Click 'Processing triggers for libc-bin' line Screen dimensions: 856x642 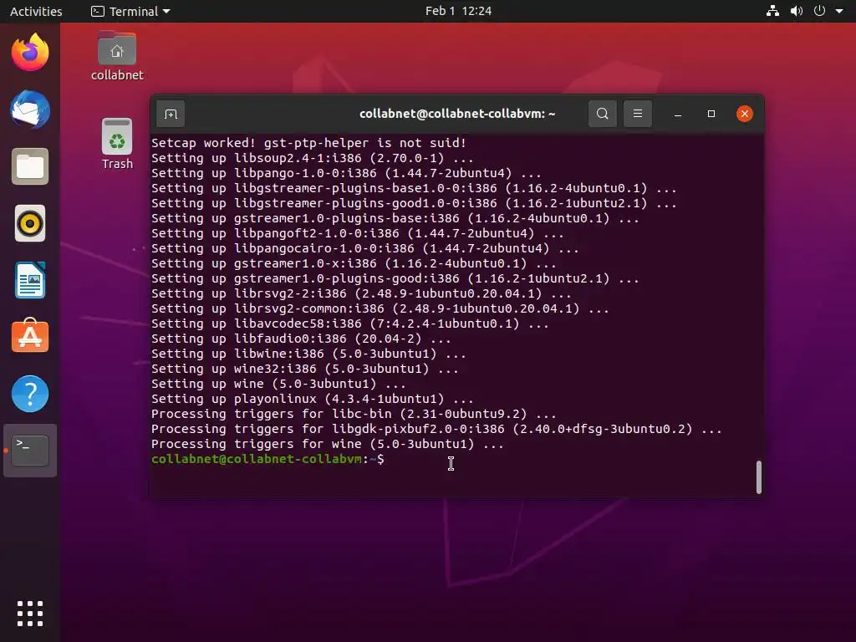[354, 414]
